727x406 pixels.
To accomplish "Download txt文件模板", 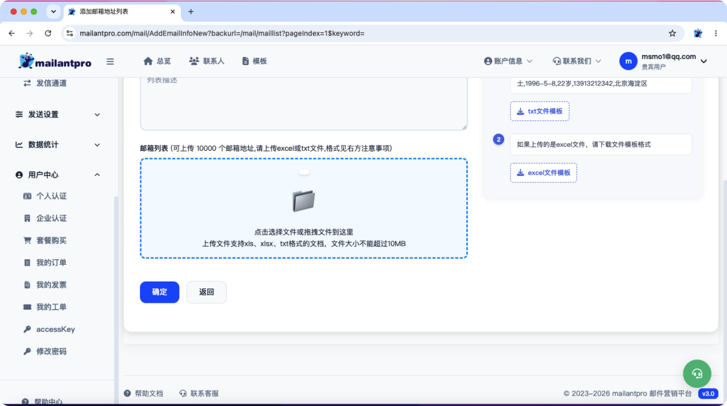I will pyautogui.click(x=540, y=111).
